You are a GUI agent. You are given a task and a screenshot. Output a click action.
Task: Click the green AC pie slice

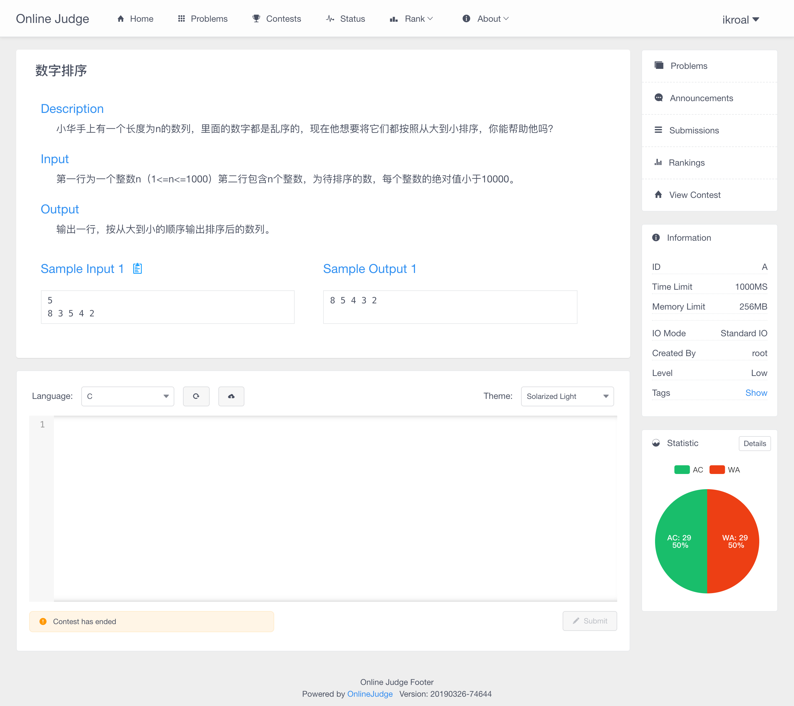click(680, 541)
